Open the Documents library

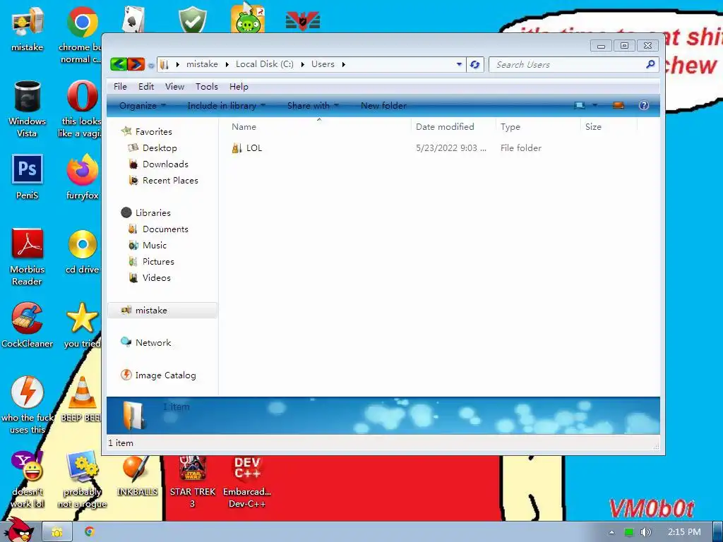coord(165,229)
